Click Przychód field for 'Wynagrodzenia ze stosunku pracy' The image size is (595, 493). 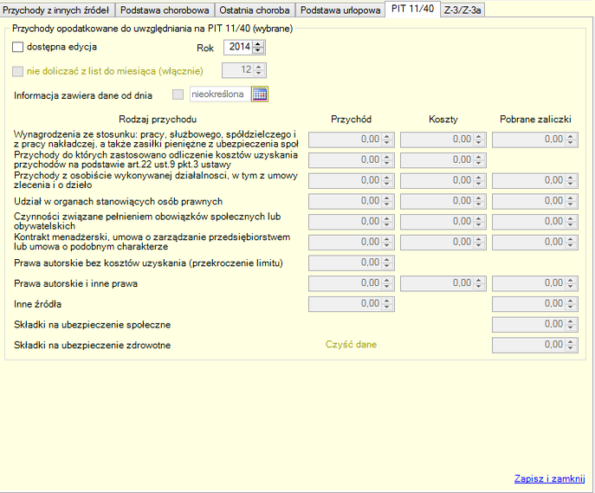point(345,139)
